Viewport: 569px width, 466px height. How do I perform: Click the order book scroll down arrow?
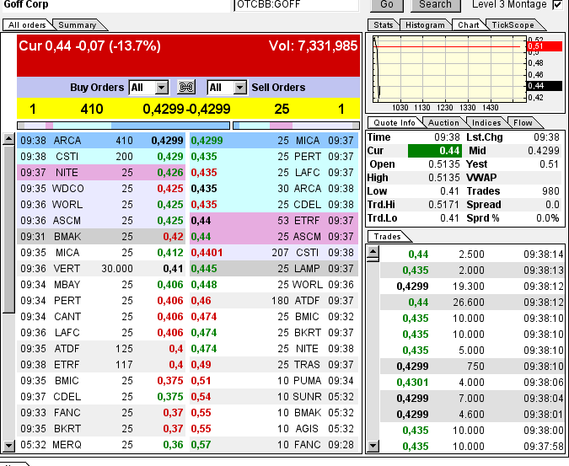click(8, 445)
